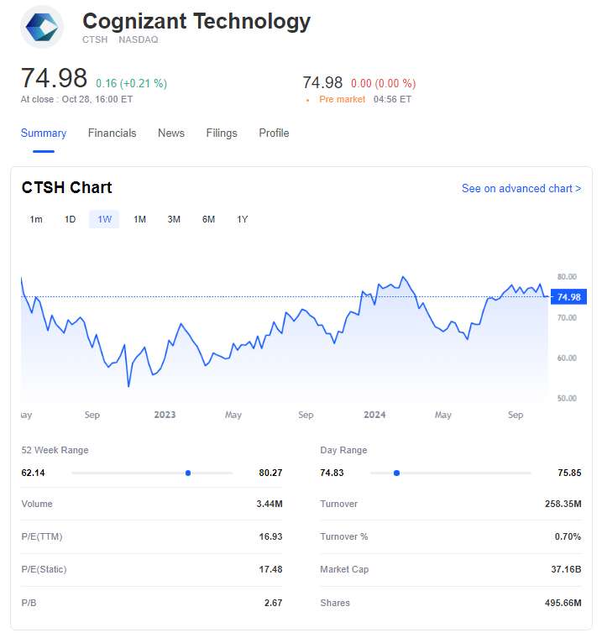Select the 1m chart interval
Viewport: 602px width, 638px height.
point(36,219)
